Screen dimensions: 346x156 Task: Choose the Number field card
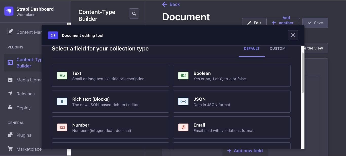click(110, 127)
